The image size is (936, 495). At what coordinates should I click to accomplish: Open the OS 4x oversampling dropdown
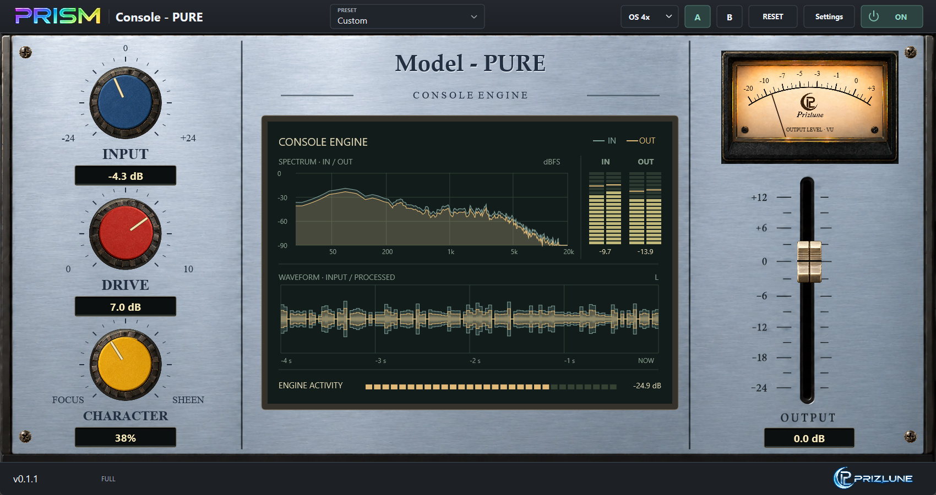[650, 16]
